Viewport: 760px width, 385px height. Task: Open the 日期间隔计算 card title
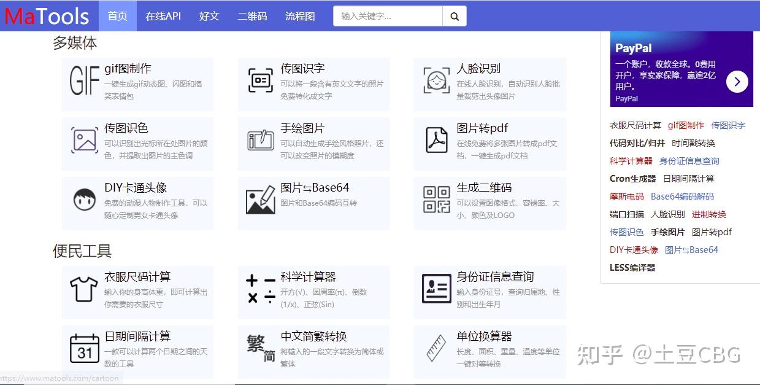coord(137,336)
